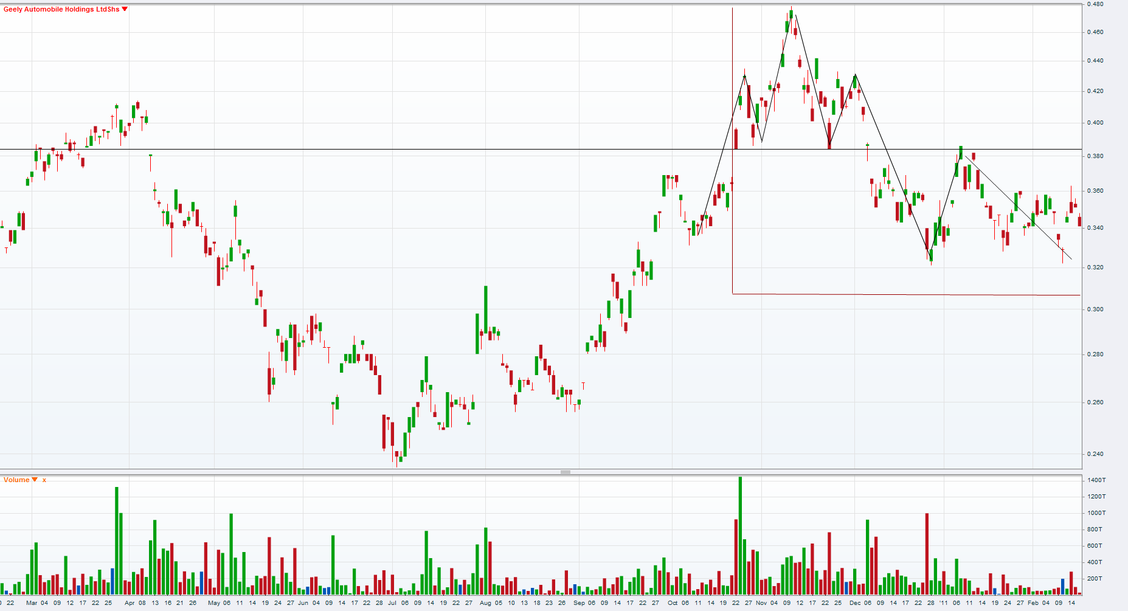Click the 0.260 price axis label
This screenshot has height=611, width=1128.
(x=1095, y=402)
